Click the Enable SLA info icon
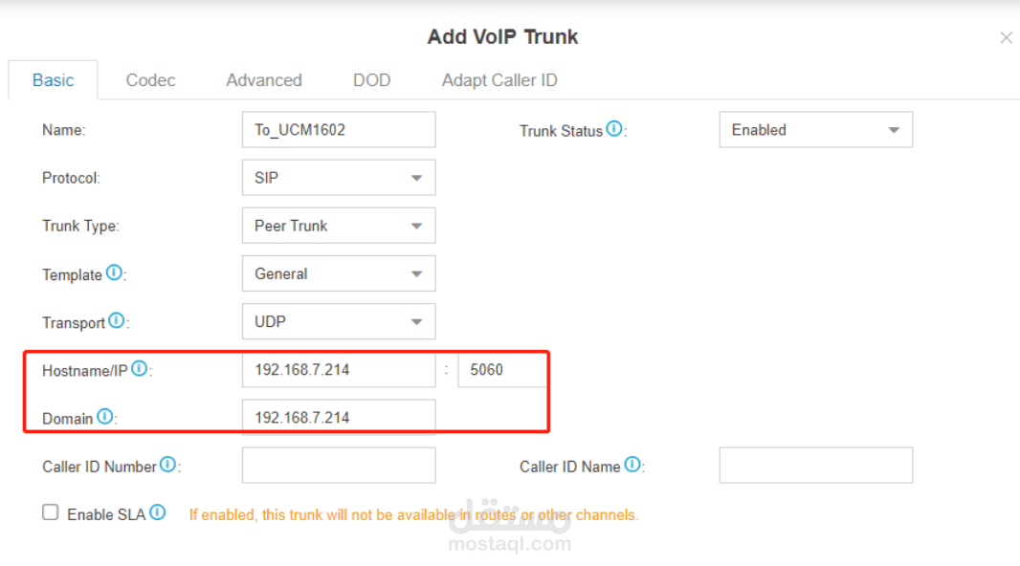Screen dimensions: 1020x566 click(x=157, y=512)
